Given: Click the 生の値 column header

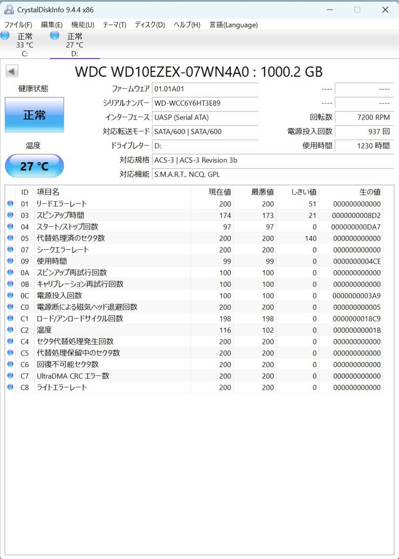Looking at the screenshot, I should pos(351,192).
